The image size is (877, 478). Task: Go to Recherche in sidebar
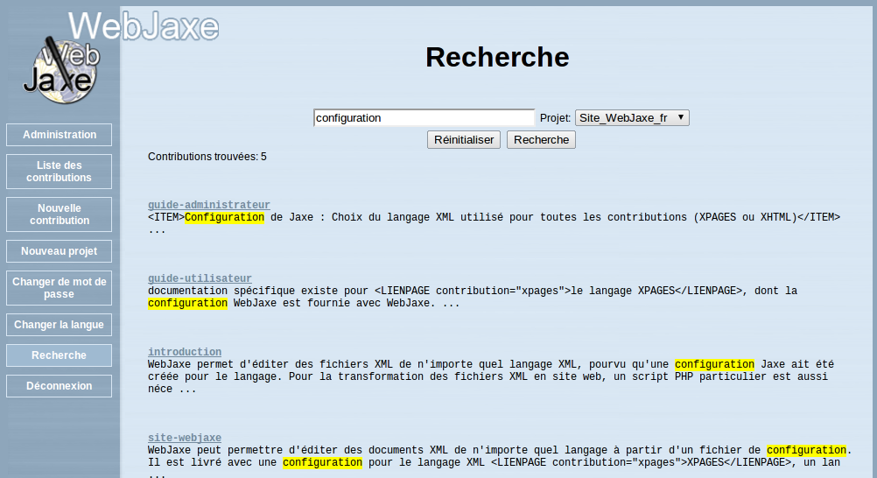coord(60,355)
